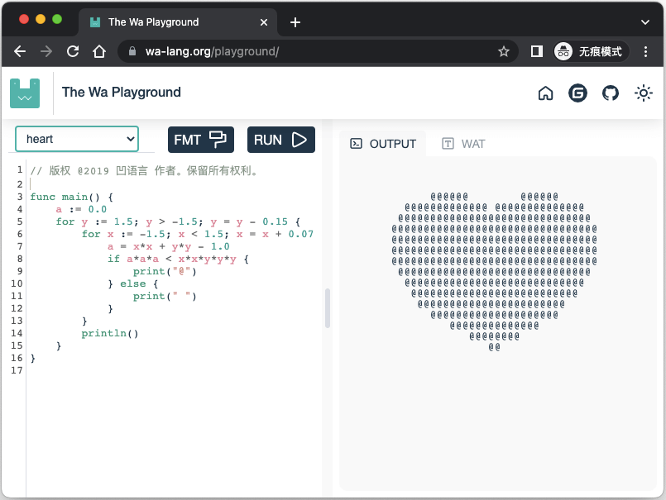Click the Wa language logo icon
The width and height of the screenshot is (666, 500).
[25, 93]
